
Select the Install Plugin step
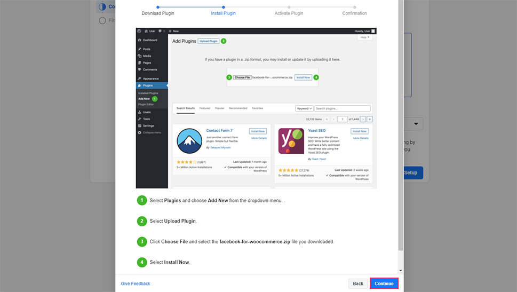223,13
